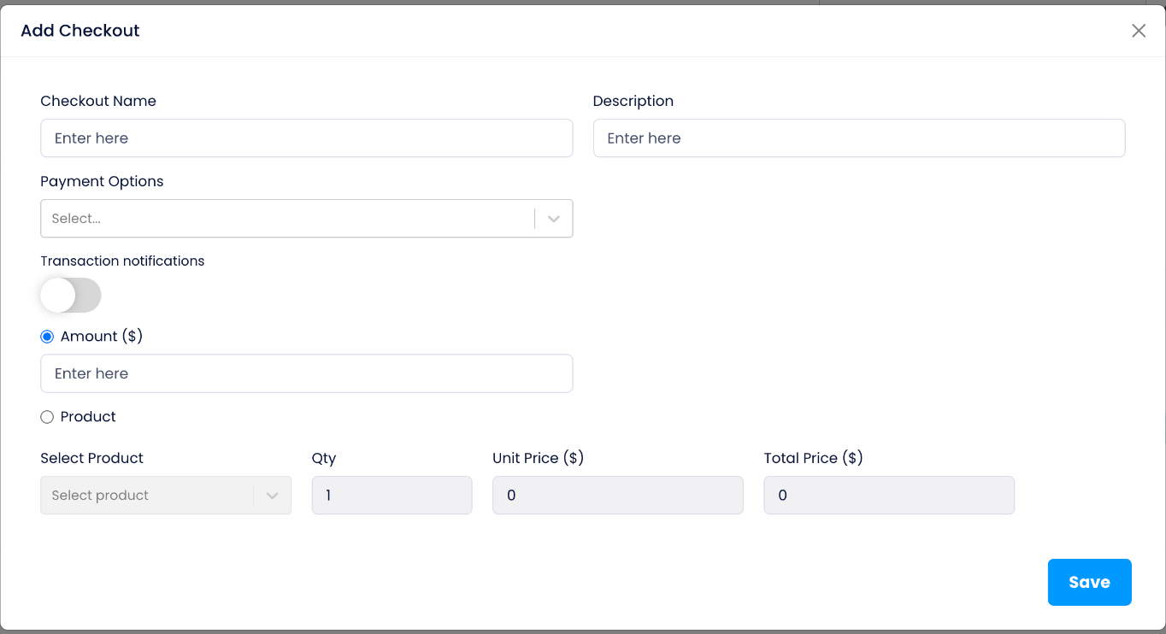Click the Unit Price ($) field

point(618,496)
